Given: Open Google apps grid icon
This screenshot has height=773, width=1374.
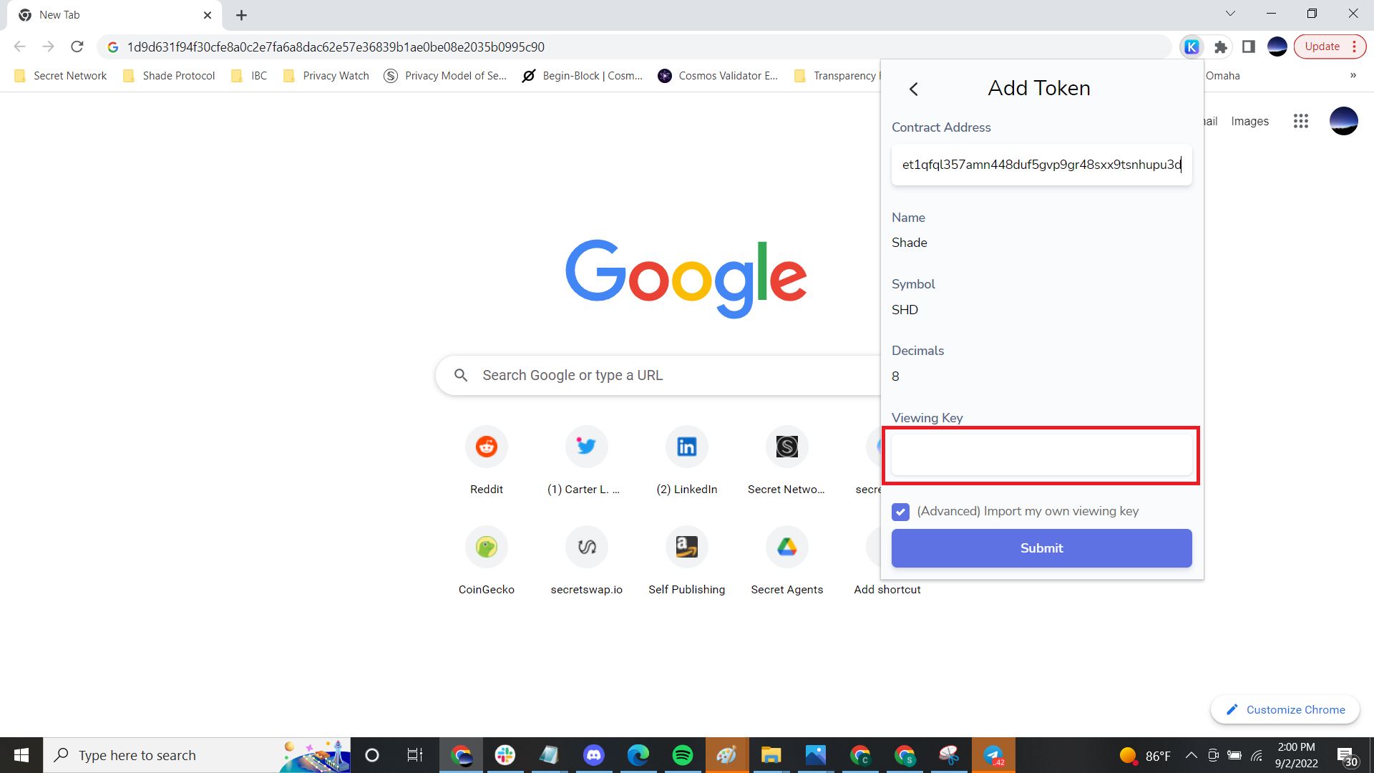Looking at the screenshot, I should pyautogui.click(x=1301, y=121).
